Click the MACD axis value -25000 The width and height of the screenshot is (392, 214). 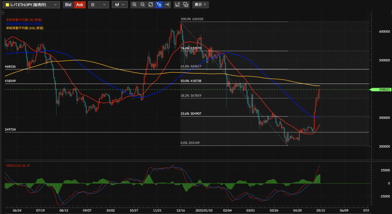[x=384, y=196]
